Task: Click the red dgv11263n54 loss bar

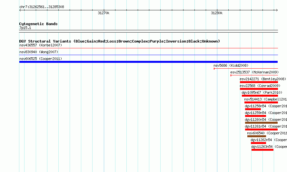Action: coord(262,150)
